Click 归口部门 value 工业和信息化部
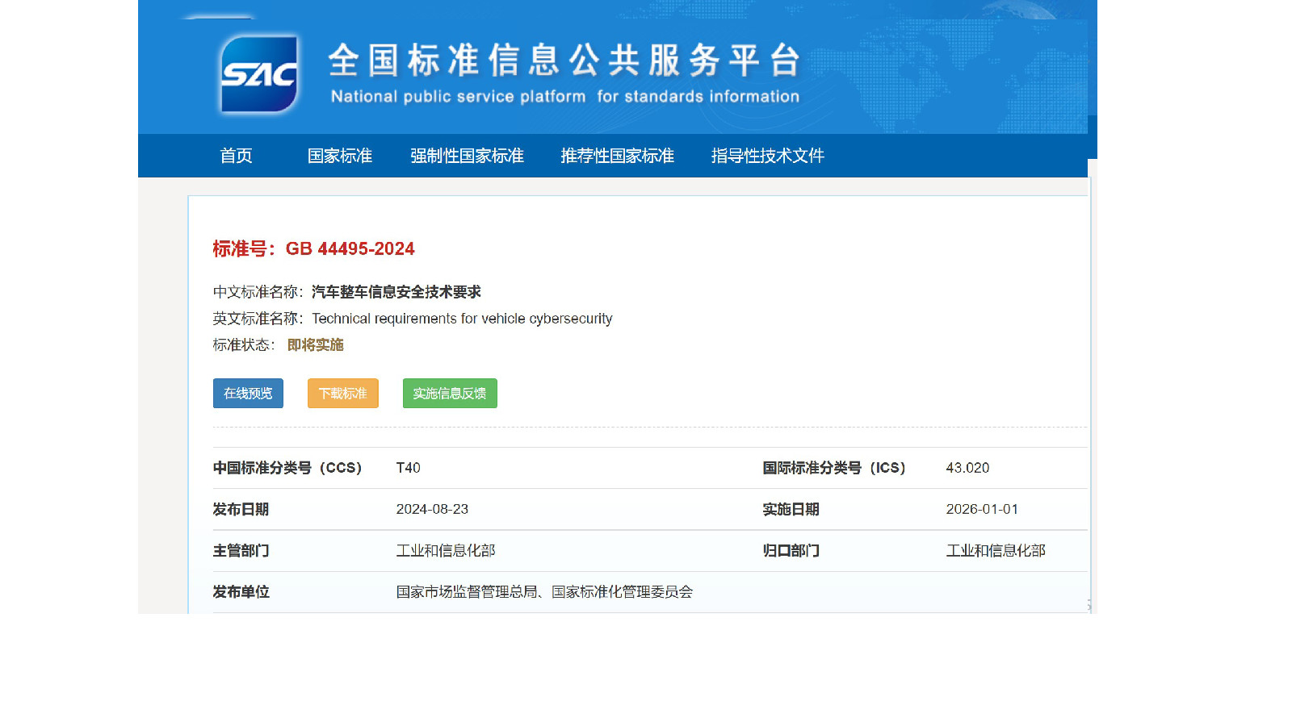1292x726 pixels. point(996,551)
